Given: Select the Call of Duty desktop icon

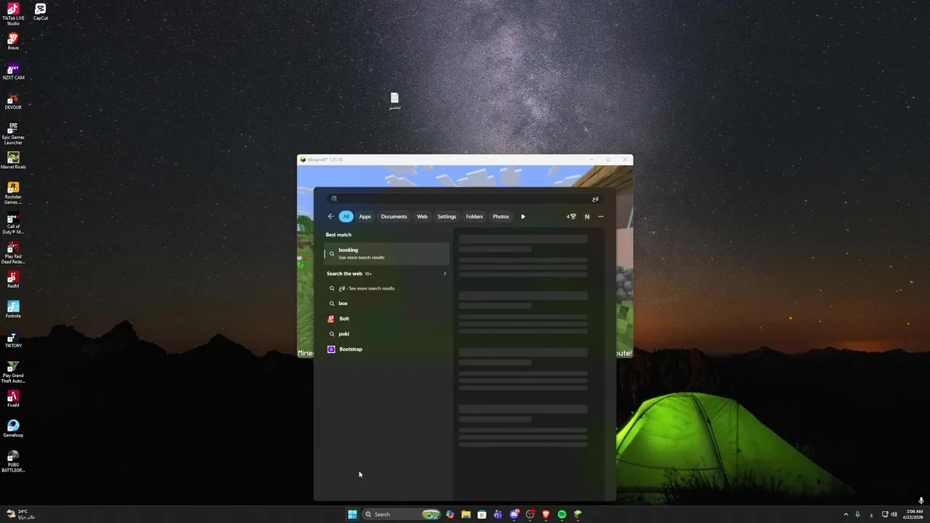Looking at the screenshot, I should coord(13,223).
